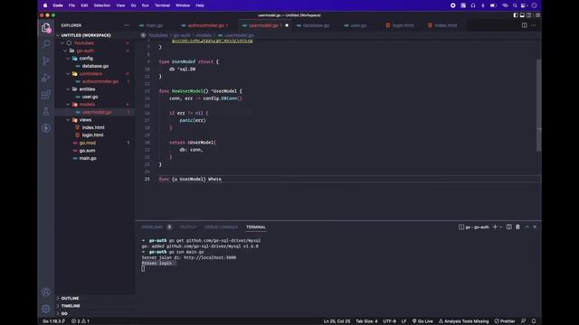The image size is (579, 325).
Task: Open the Testing flask view
Action: tap(46, 111)
